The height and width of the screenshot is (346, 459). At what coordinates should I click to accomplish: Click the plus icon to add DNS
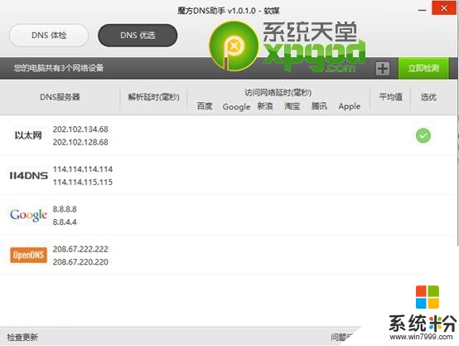(x=383, y=69)
